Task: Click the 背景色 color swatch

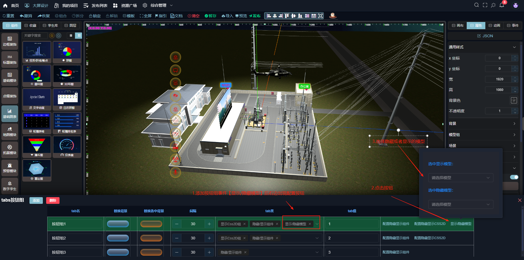Action: click(514, 100)
